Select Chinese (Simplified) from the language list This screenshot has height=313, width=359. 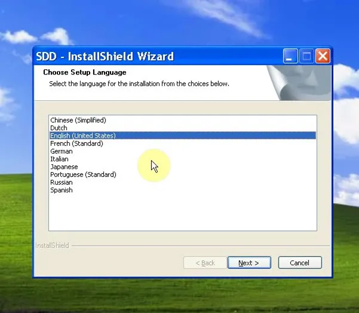point(78,120)
